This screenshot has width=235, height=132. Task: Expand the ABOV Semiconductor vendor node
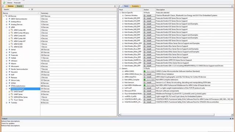tap(7, 19)
